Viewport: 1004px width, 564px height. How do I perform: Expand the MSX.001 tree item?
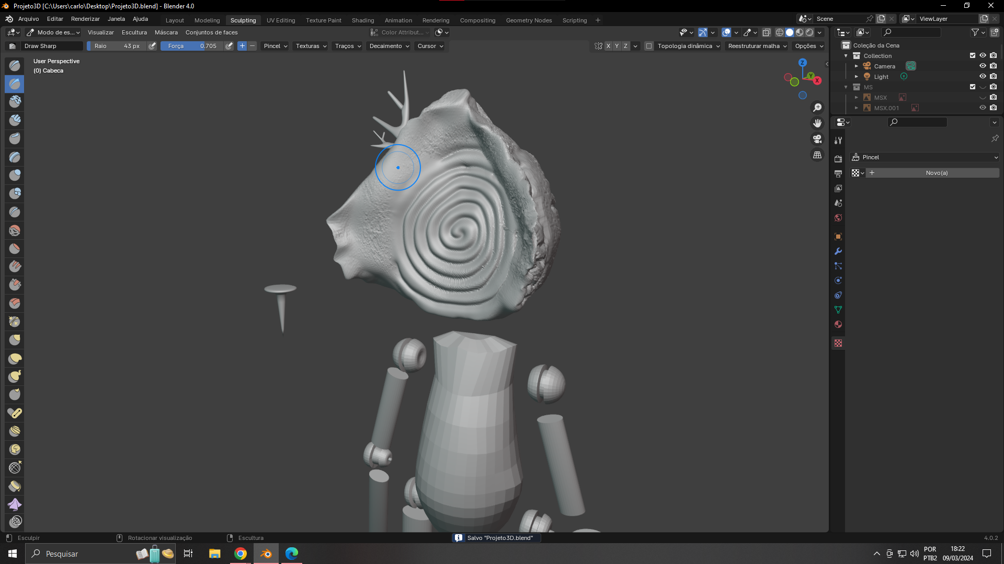tap(857, 108)
